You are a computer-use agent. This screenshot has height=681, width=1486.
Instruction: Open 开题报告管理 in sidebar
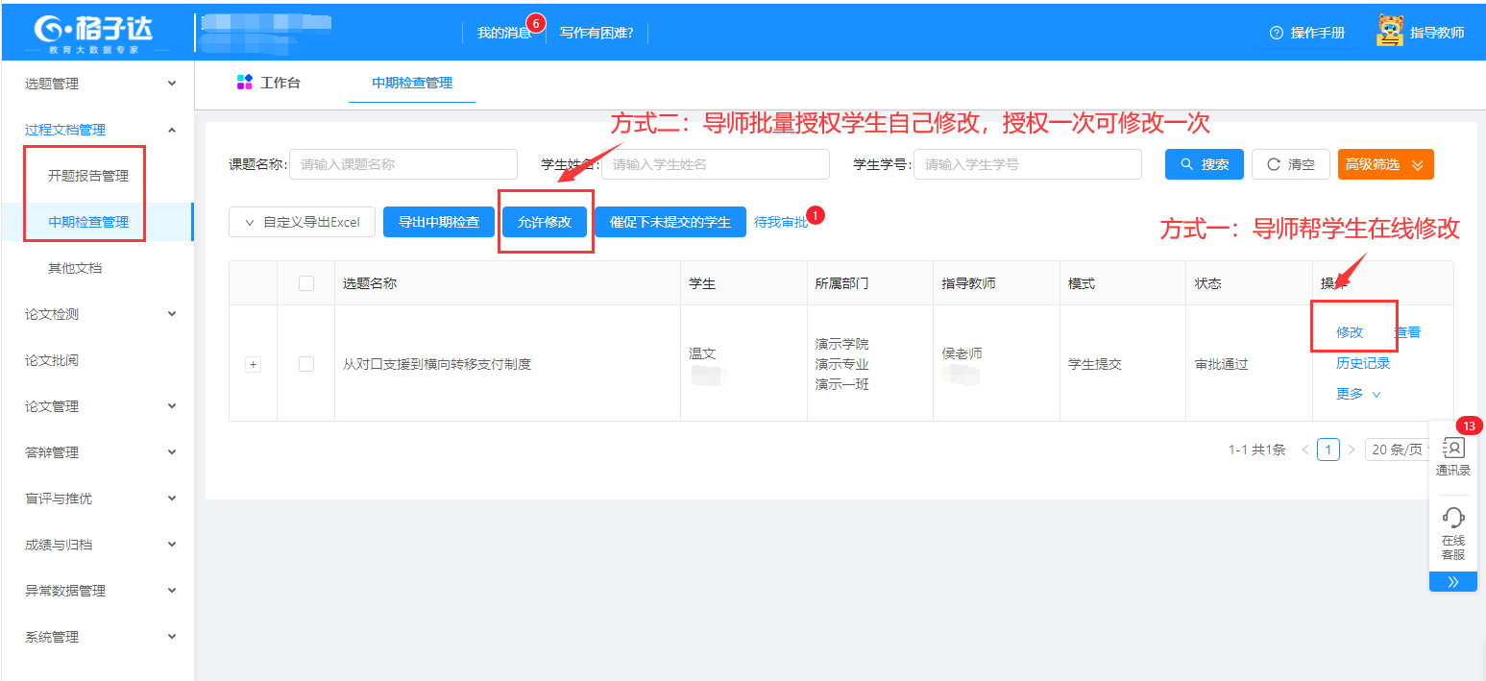[88, 176]
